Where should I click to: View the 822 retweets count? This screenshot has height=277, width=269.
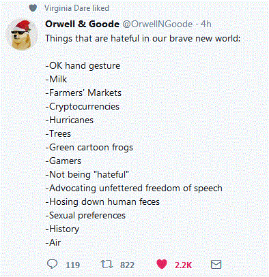(x=127, y=265)
